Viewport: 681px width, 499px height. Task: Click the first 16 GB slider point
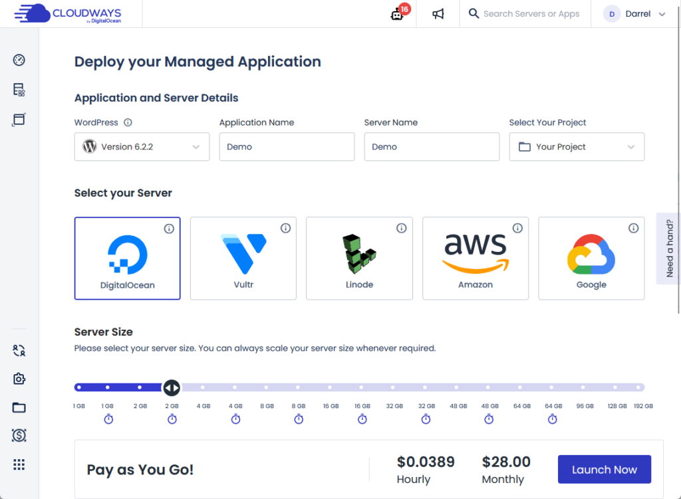[330, 387]
